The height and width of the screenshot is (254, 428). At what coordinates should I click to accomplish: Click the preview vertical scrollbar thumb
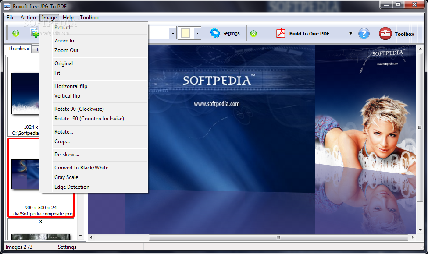pos(420,127)
